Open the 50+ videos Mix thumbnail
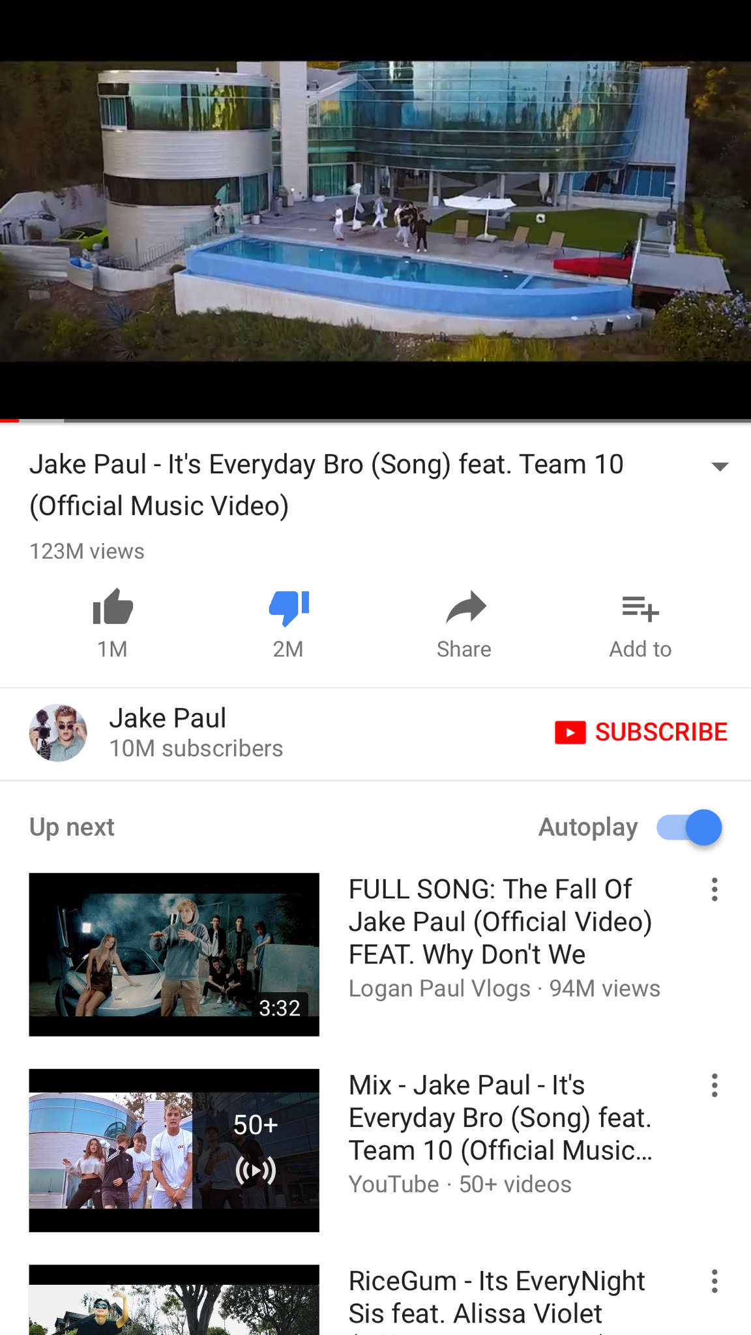 (174, 1151)
